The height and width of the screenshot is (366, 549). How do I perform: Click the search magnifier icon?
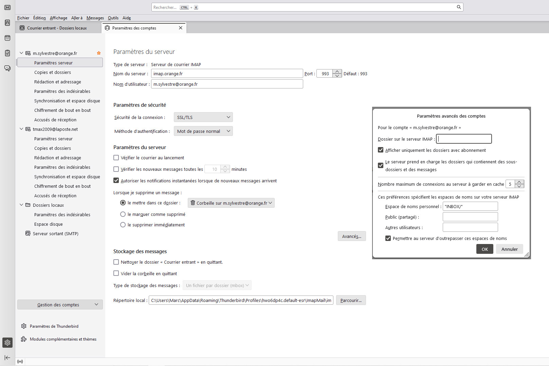[x=459, y=7]
